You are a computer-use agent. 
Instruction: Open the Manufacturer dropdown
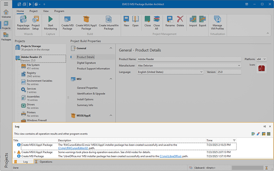pos(239,66)
